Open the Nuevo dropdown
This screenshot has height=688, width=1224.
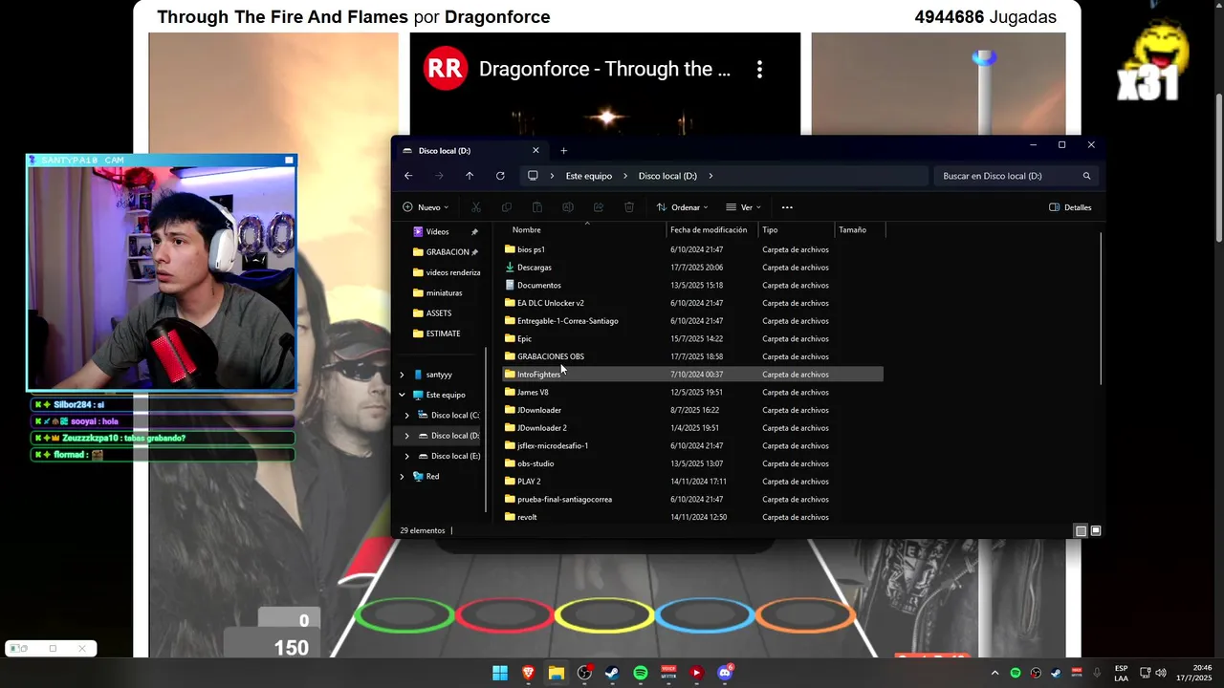(x=426, y=207)
